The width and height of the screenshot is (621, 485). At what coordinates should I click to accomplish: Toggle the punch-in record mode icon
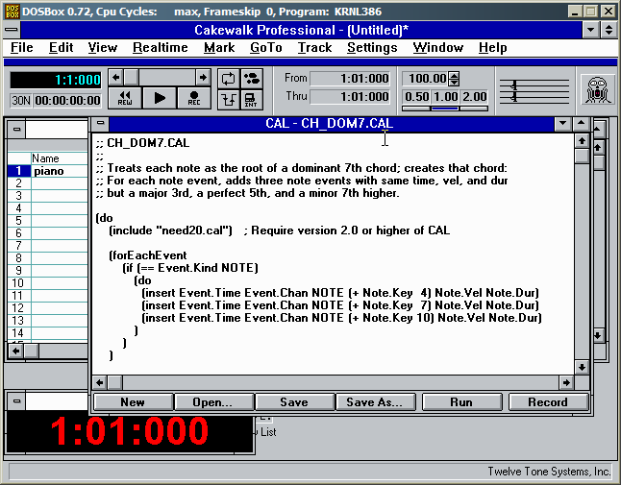click(228, 99)
